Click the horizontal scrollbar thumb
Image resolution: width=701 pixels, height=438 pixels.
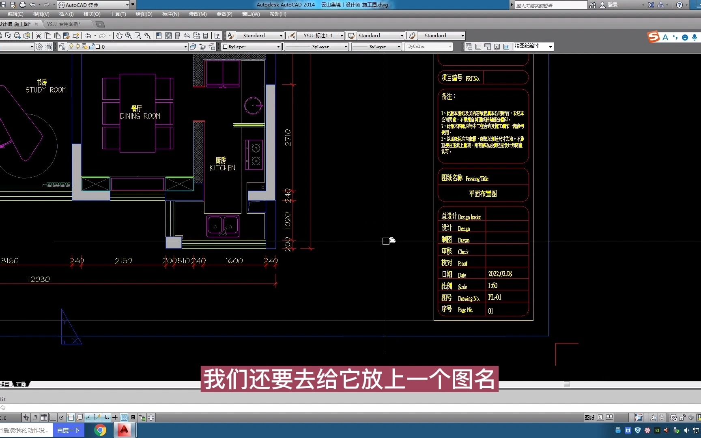[x=567, y=384]
